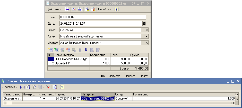Open selection list for Мастер field
Viewport: 242px width, 108px height.
tap(143, 43)
